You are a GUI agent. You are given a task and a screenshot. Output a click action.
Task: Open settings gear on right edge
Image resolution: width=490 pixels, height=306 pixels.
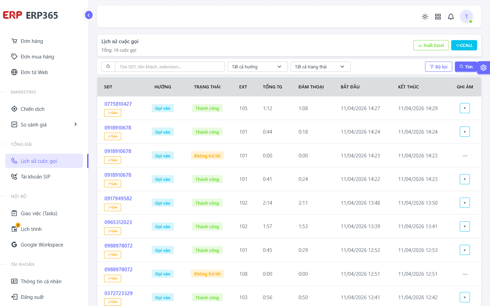(484, 68)
